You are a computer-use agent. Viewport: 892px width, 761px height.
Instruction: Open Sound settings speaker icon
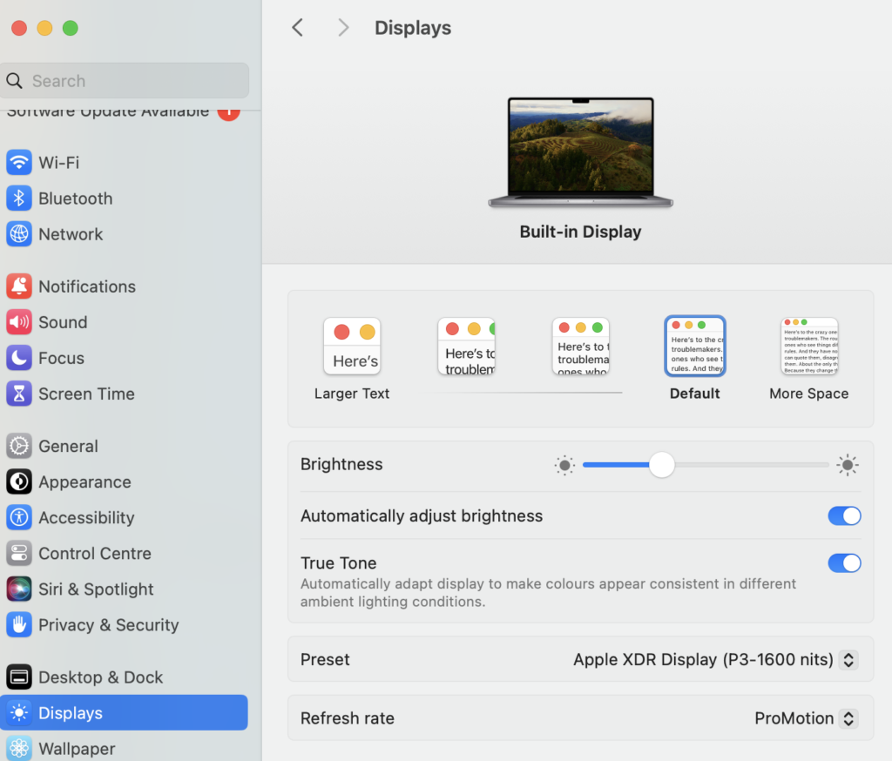18,322
